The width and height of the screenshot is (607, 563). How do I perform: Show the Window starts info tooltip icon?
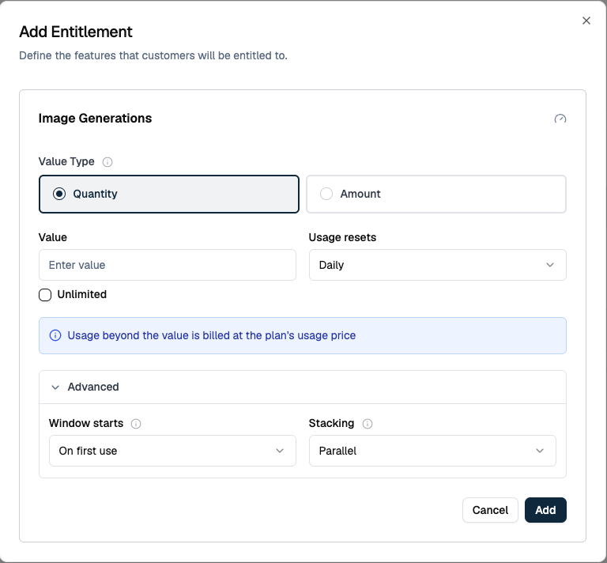[x=136, y=424]
